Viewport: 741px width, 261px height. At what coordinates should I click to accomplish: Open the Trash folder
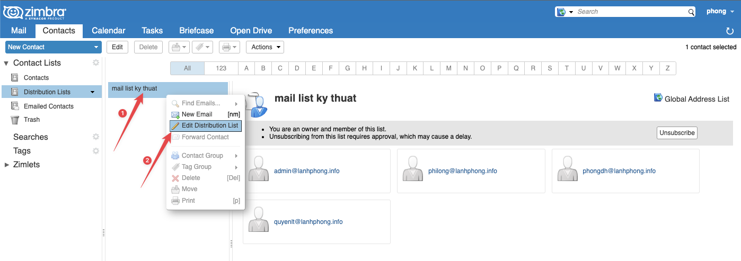[32, 120]
